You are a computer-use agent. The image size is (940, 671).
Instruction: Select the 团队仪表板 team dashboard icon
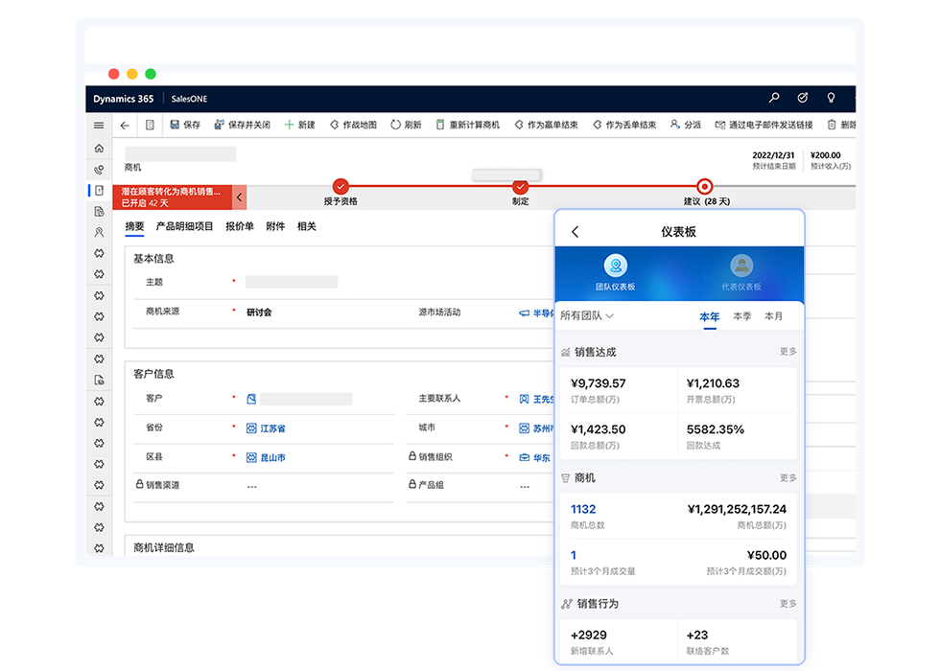pos(616,266)
